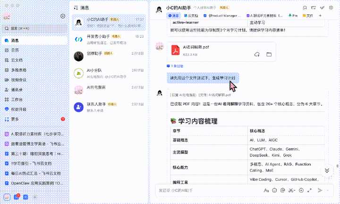This screenshot has width=340, height=204.
Task: Expand 更多 in the sidebar
Action: pos(34,119)
